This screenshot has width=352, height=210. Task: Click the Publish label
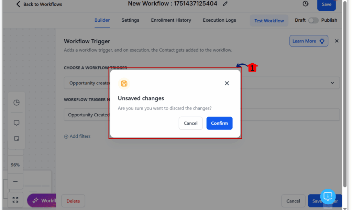pos(329,20)
